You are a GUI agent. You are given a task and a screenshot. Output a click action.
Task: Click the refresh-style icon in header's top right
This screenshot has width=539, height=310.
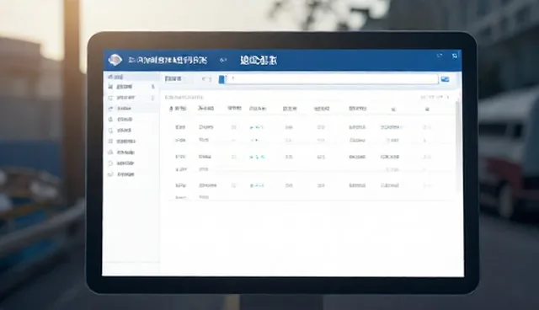tap(440, 55)
